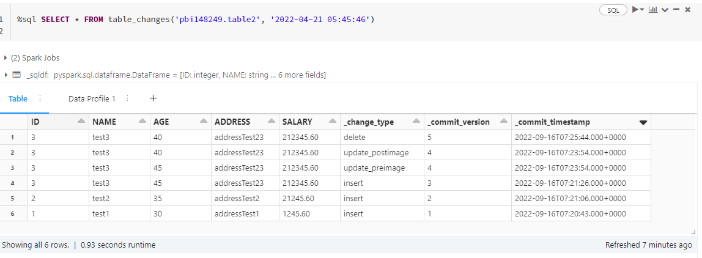Add a new visualization with plus icon
The height and width of the screenshot is (258, 702).
pos(153,98)
